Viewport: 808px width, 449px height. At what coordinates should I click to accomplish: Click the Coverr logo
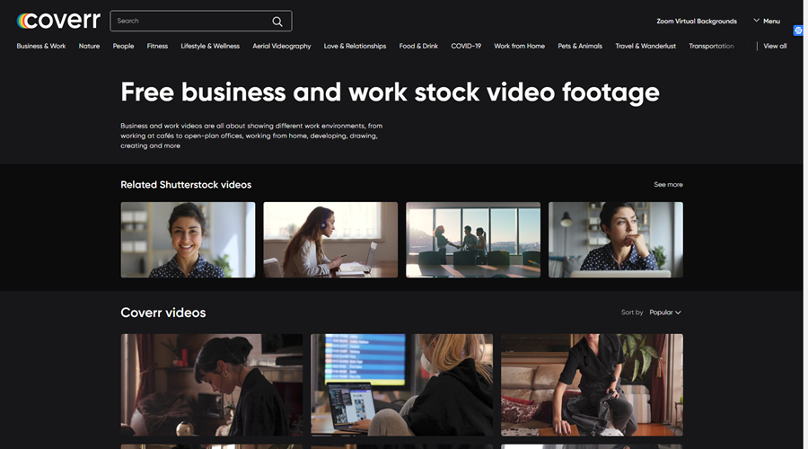pyautogui.click(x=58, y=21)
